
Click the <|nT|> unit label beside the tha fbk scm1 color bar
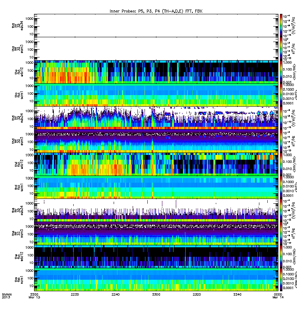[x=295, y=95]
